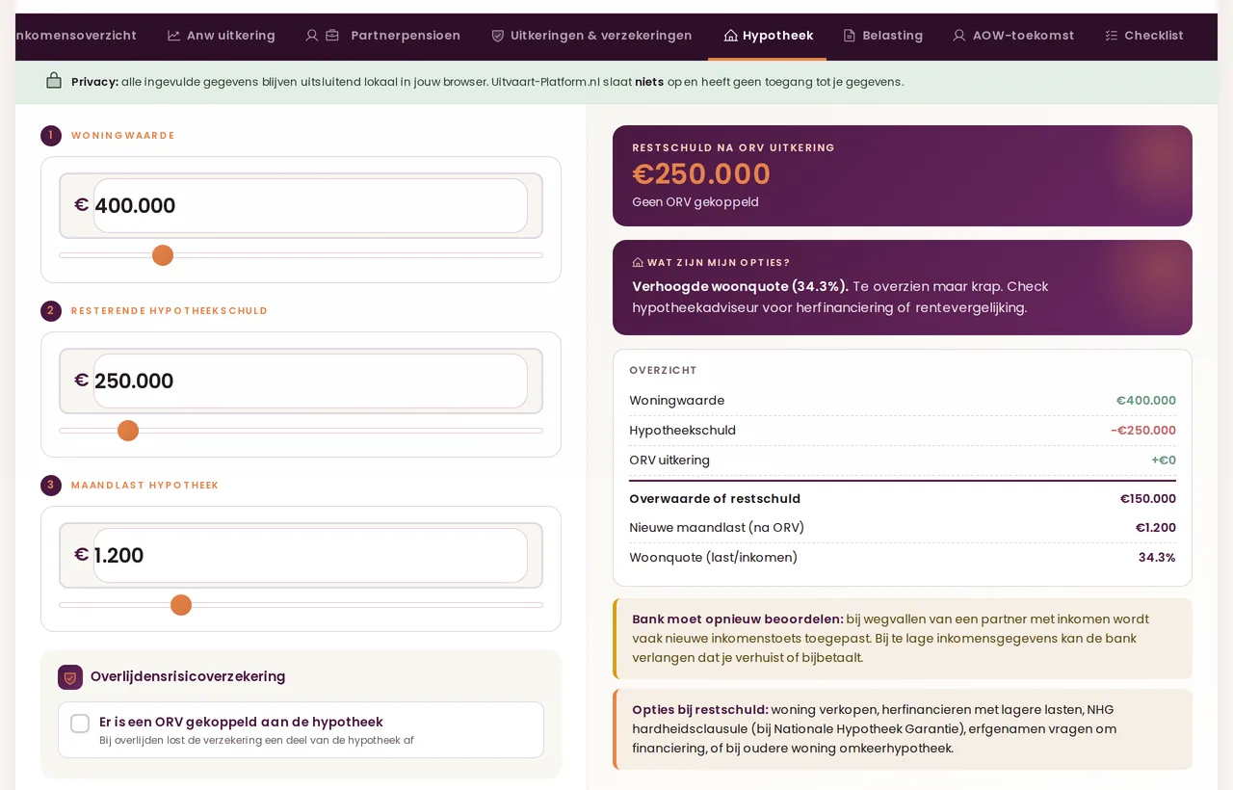1233x790 pixels.
Task: Click the document icon beside Belasting
Action: [850, 36]
